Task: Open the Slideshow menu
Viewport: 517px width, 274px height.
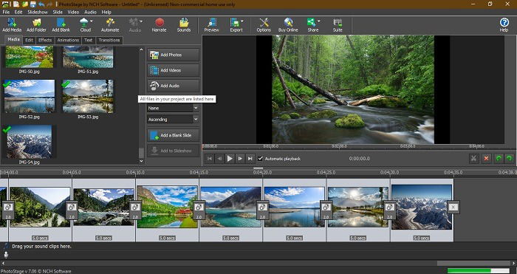Action: pyautogui.click(x=38, y=12)
